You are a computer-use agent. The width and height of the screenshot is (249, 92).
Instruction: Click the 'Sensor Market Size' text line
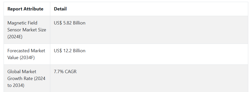coord(27,30)
